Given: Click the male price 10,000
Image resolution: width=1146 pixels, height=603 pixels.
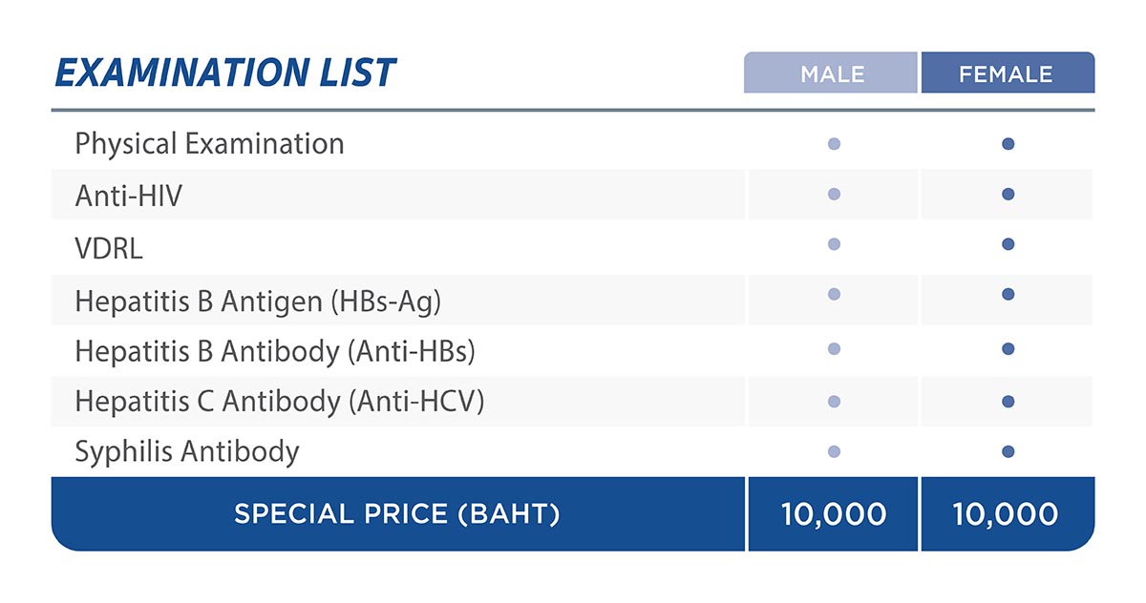Looking at the screenshot, I should (833, 514).
